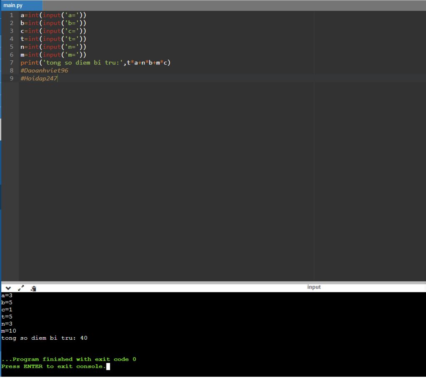Collapse console with the chevron down icon
The height and width of the screenshot is (378, 426).
tap(8, 289)
